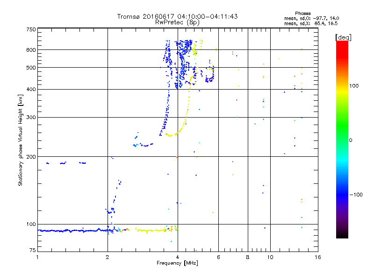Click the y-axis tick label '75'

33,250
